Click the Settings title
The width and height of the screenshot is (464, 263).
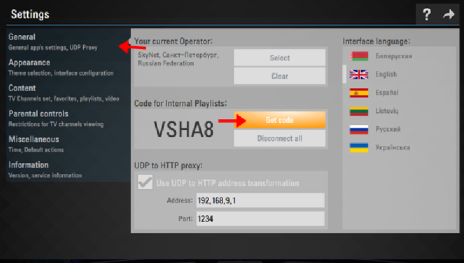[x=30, y=14]
